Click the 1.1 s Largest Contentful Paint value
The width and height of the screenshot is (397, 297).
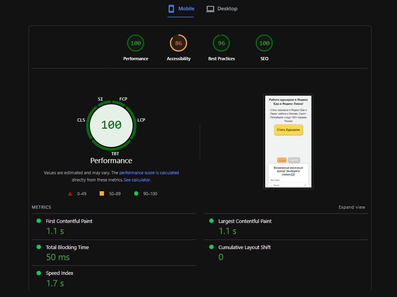pos(227,231)
